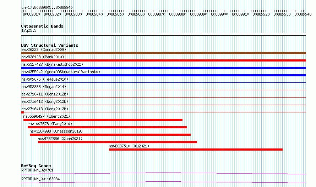
Task: Open esv2716411 (Wong2012b) label
Action: [45, 94]
